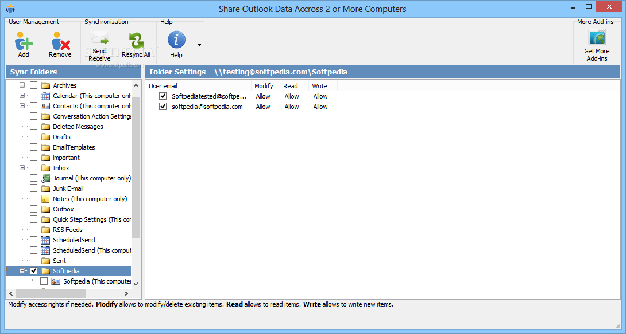The height and width of the screenshot is (334, 626).
Task: Click the tree scroll down arrow
Action: pyautogui.click(x=136, y=284)
